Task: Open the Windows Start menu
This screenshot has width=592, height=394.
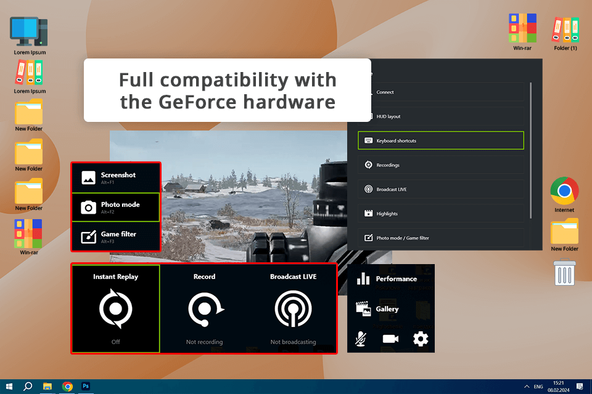Action: click(9, 387)
